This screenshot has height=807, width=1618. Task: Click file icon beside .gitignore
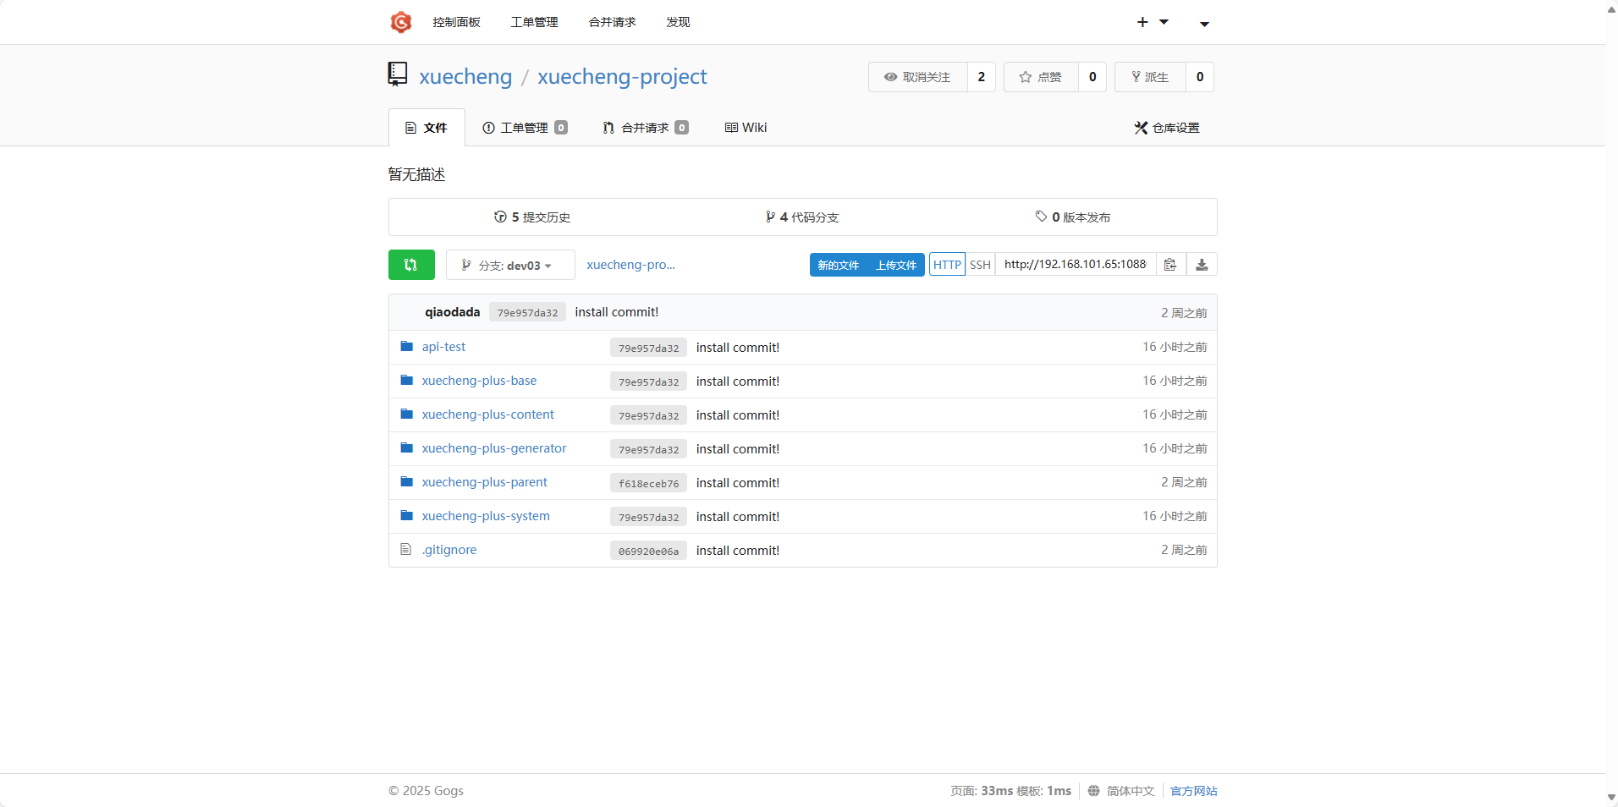click(x=406, y=549)
